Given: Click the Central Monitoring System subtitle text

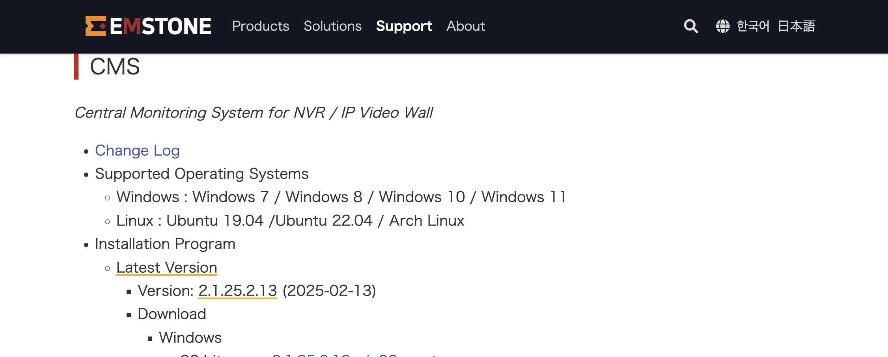Looking at the screenshot, I should (x=254, y=113).
